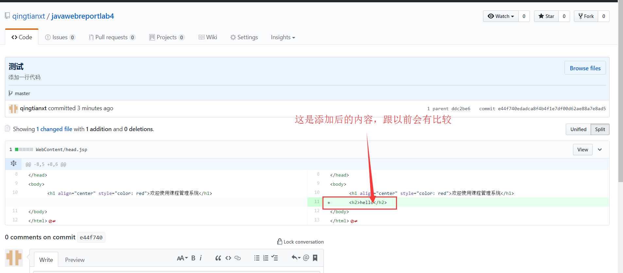Add a numbered list

[x=266, y=258]
